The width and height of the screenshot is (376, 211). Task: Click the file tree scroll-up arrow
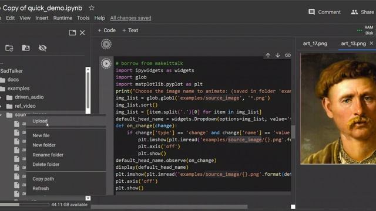pyautogui.click(x=88, y=69)
